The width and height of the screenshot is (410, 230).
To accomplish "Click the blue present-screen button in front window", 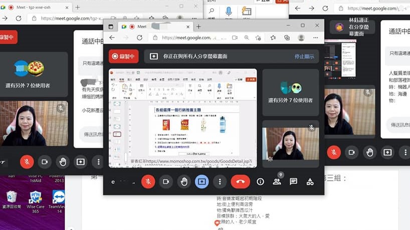I will (202, 181).
